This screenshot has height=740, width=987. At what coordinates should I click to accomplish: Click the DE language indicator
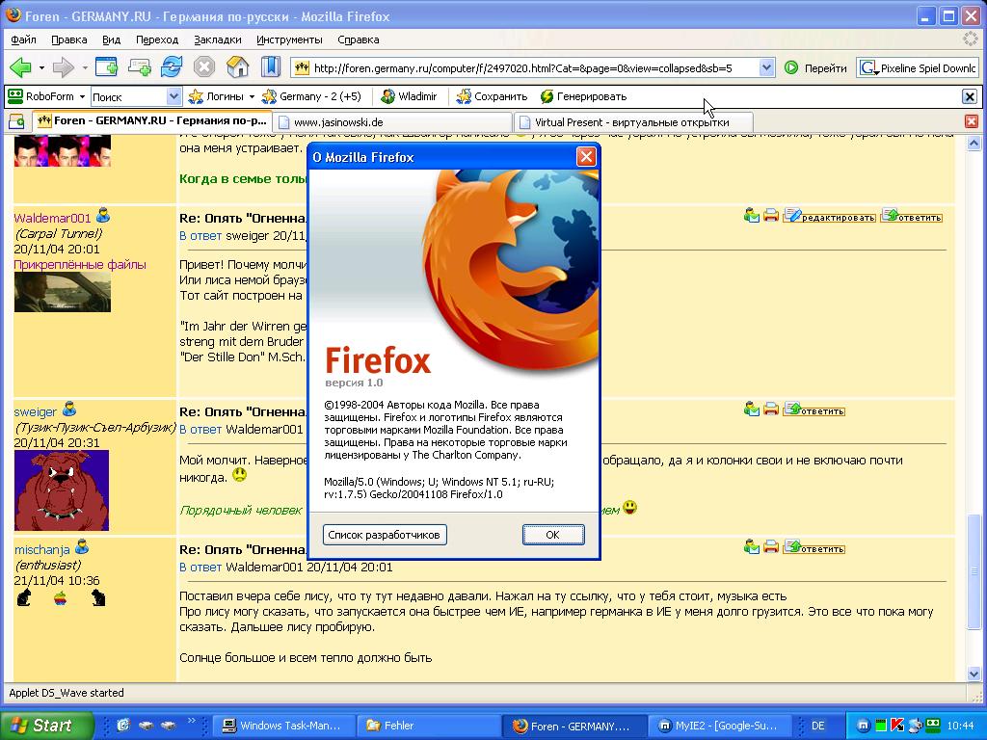click(x=817, y=726)
